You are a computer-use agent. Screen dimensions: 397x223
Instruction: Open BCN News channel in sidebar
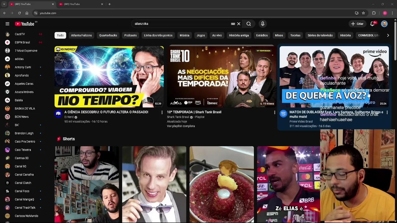pos(24,117)
